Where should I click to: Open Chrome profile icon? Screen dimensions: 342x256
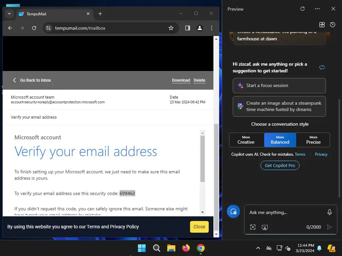pos(200,28)
